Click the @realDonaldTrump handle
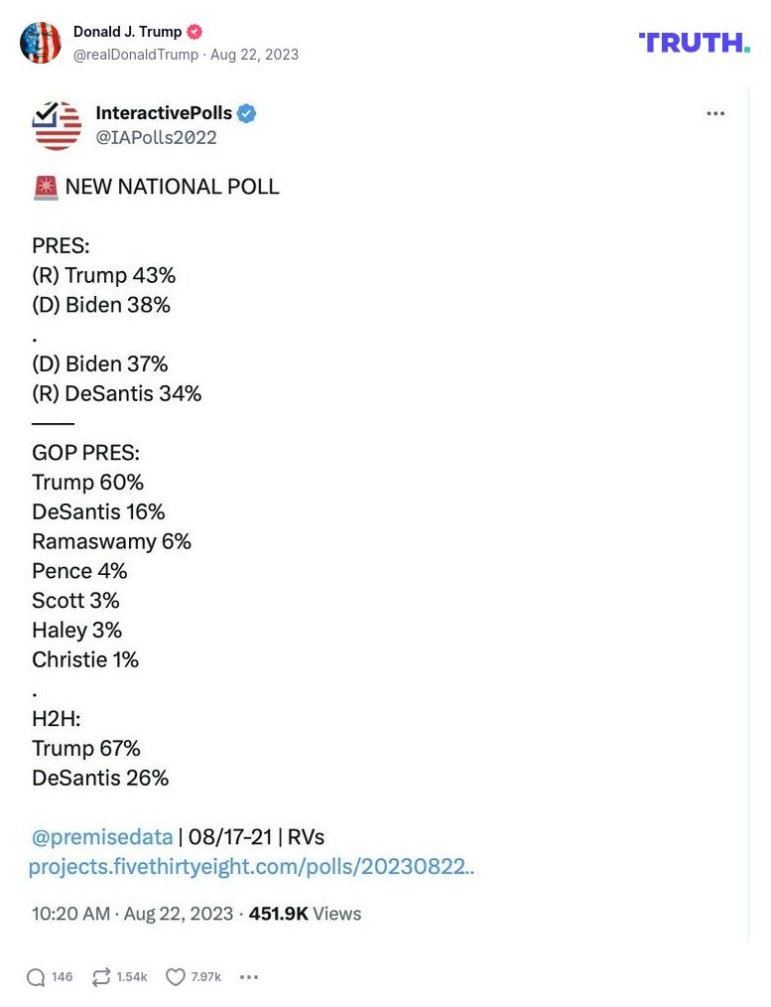 pyautogui.click(x=135, y=56)
